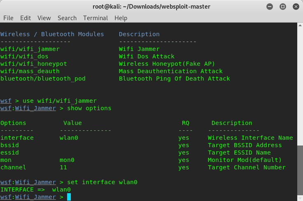The image size is (303, 201).
Task: Click the wifi/wifi_dos module name
Action: (24, 56)
